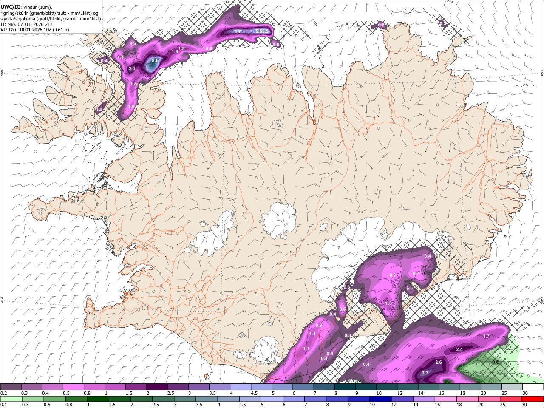Select upper-row lavender swatch between 4 and 4.5

coord(241,387)
